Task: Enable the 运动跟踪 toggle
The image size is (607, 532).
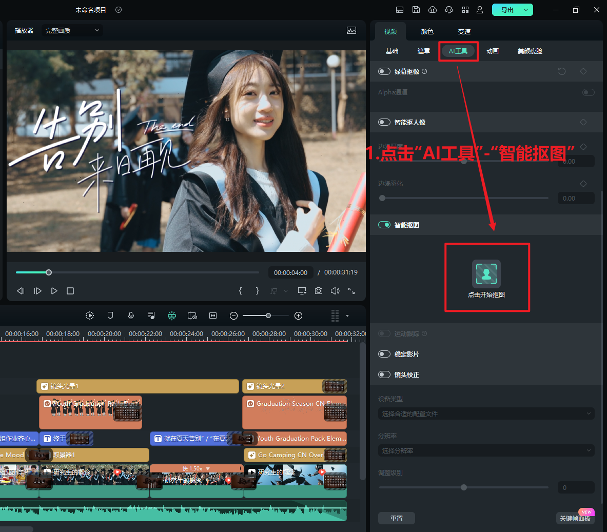Action: [x=384, y=333]
